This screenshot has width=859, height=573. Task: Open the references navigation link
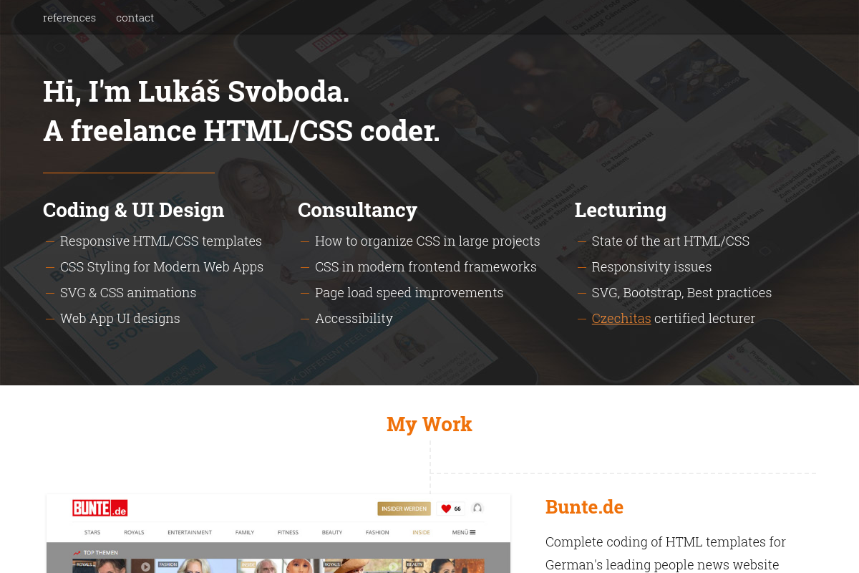(69, 18)
